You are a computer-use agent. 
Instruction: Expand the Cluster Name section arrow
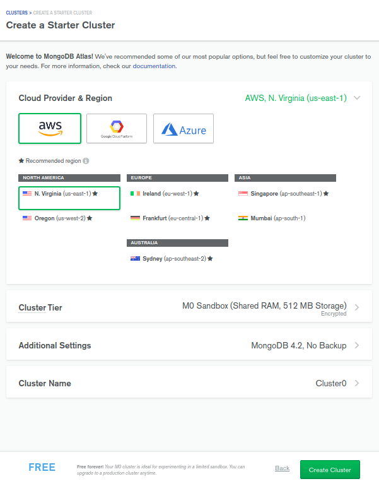(357, 383)
